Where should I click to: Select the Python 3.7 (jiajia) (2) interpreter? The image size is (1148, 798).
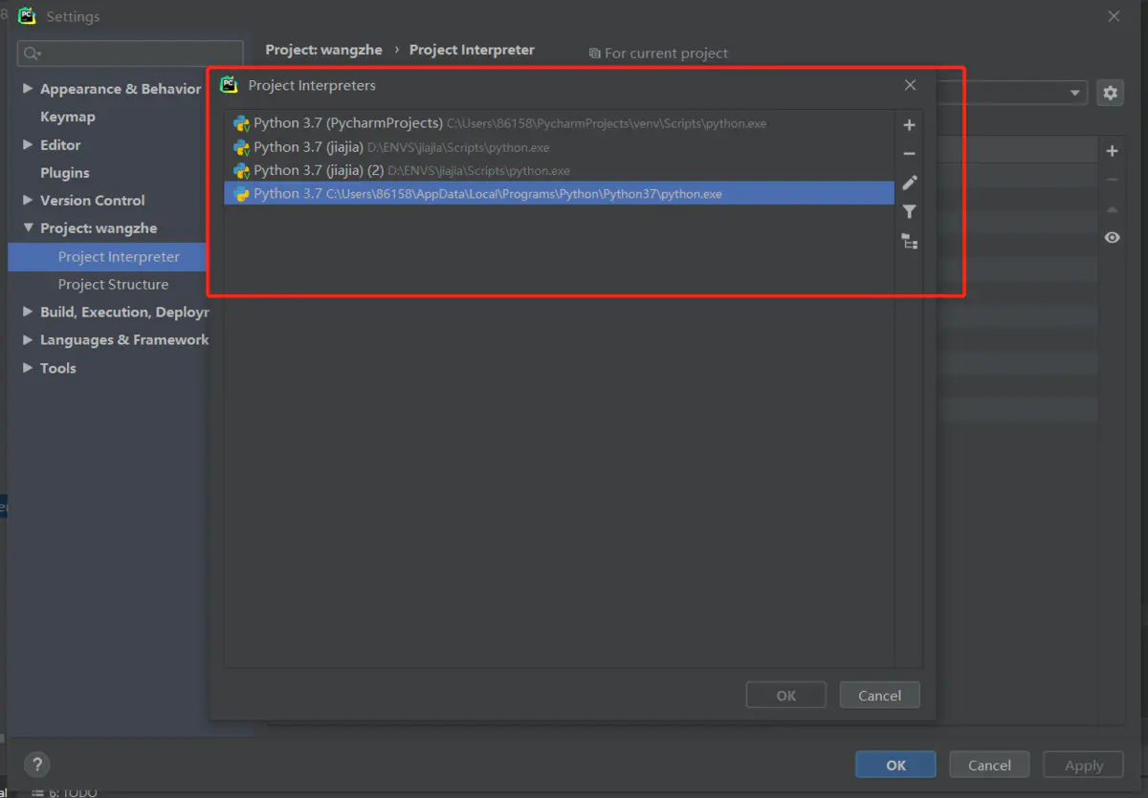click(x=559, y=170)
